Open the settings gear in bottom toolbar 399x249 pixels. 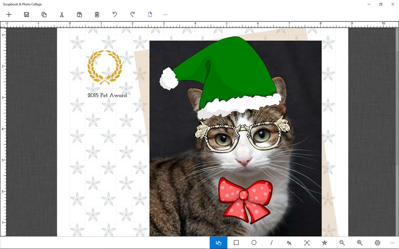pos(377,243)
